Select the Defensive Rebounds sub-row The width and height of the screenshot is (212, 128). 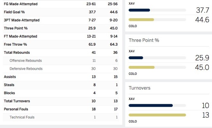click(61, 69)
